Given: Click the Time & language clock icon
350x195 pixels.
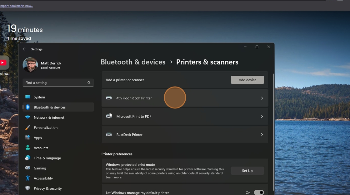Looking at the screenshot, I should click(28, 158).
